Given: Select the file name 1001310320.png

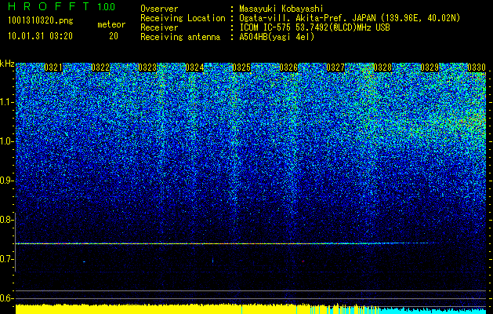Looking at the screenshot, I should pos(41,20).
